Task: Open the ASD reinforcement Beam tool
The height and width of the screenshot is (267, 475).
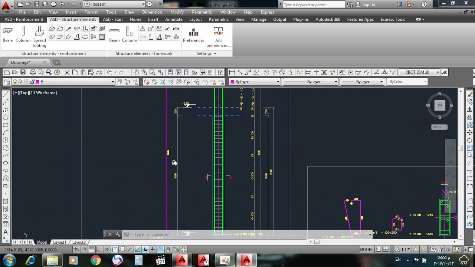Action: pyautogui.click(x=8, y=34)
